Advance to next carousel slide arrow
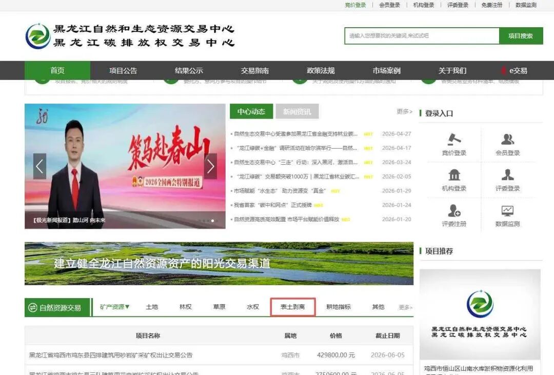 pos(211,166)
